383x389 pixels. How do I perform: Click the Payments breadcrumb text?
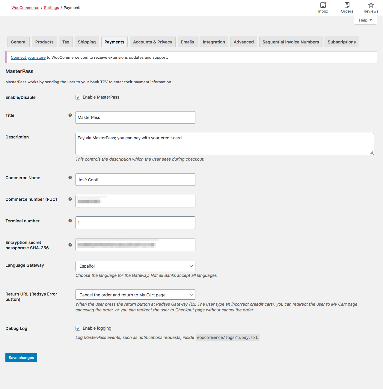[73, 7]
